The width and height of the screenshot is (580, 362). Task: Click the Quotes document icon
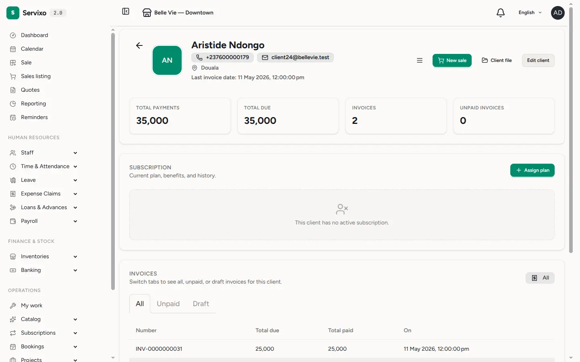(13, 90)
